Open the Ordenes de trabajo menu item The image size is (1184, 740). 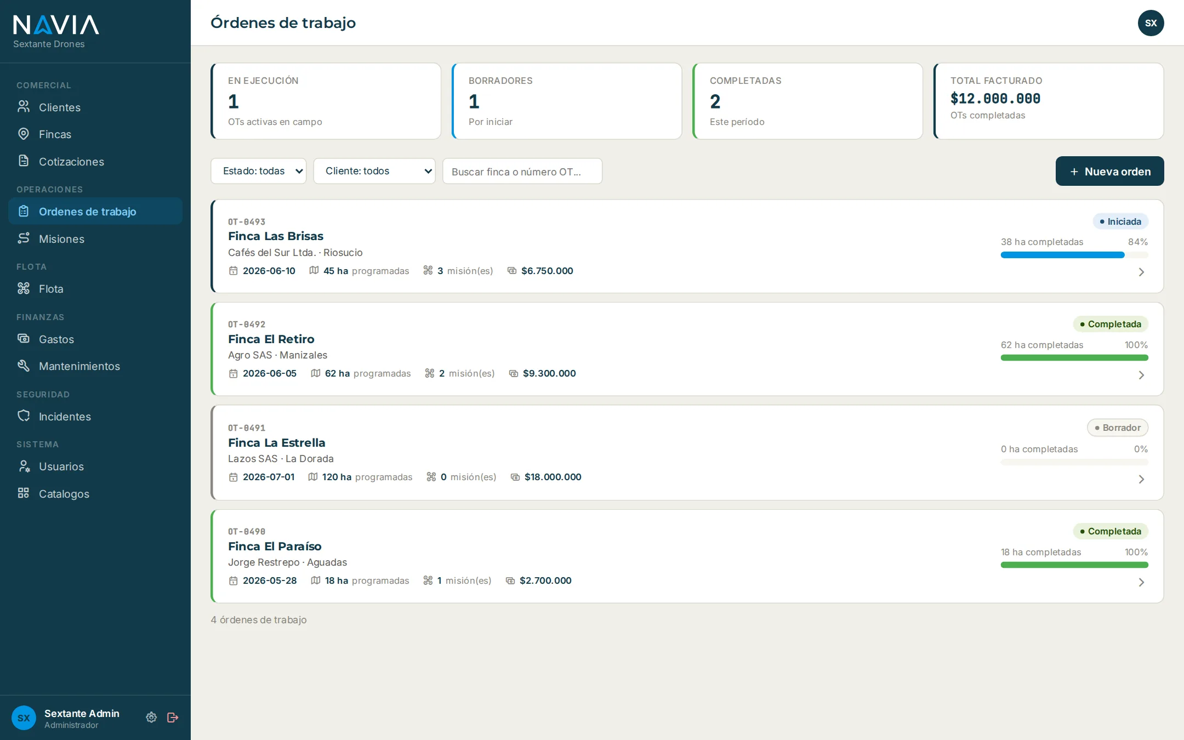click(95, 211)
